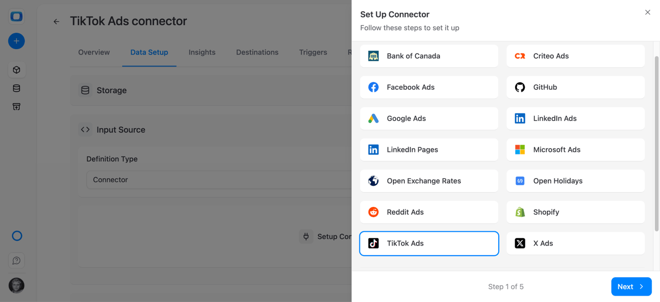Click the blue circle status icon
Viewport: 660px width, 302px height.
pyautogui.click(x=17, y=236)
